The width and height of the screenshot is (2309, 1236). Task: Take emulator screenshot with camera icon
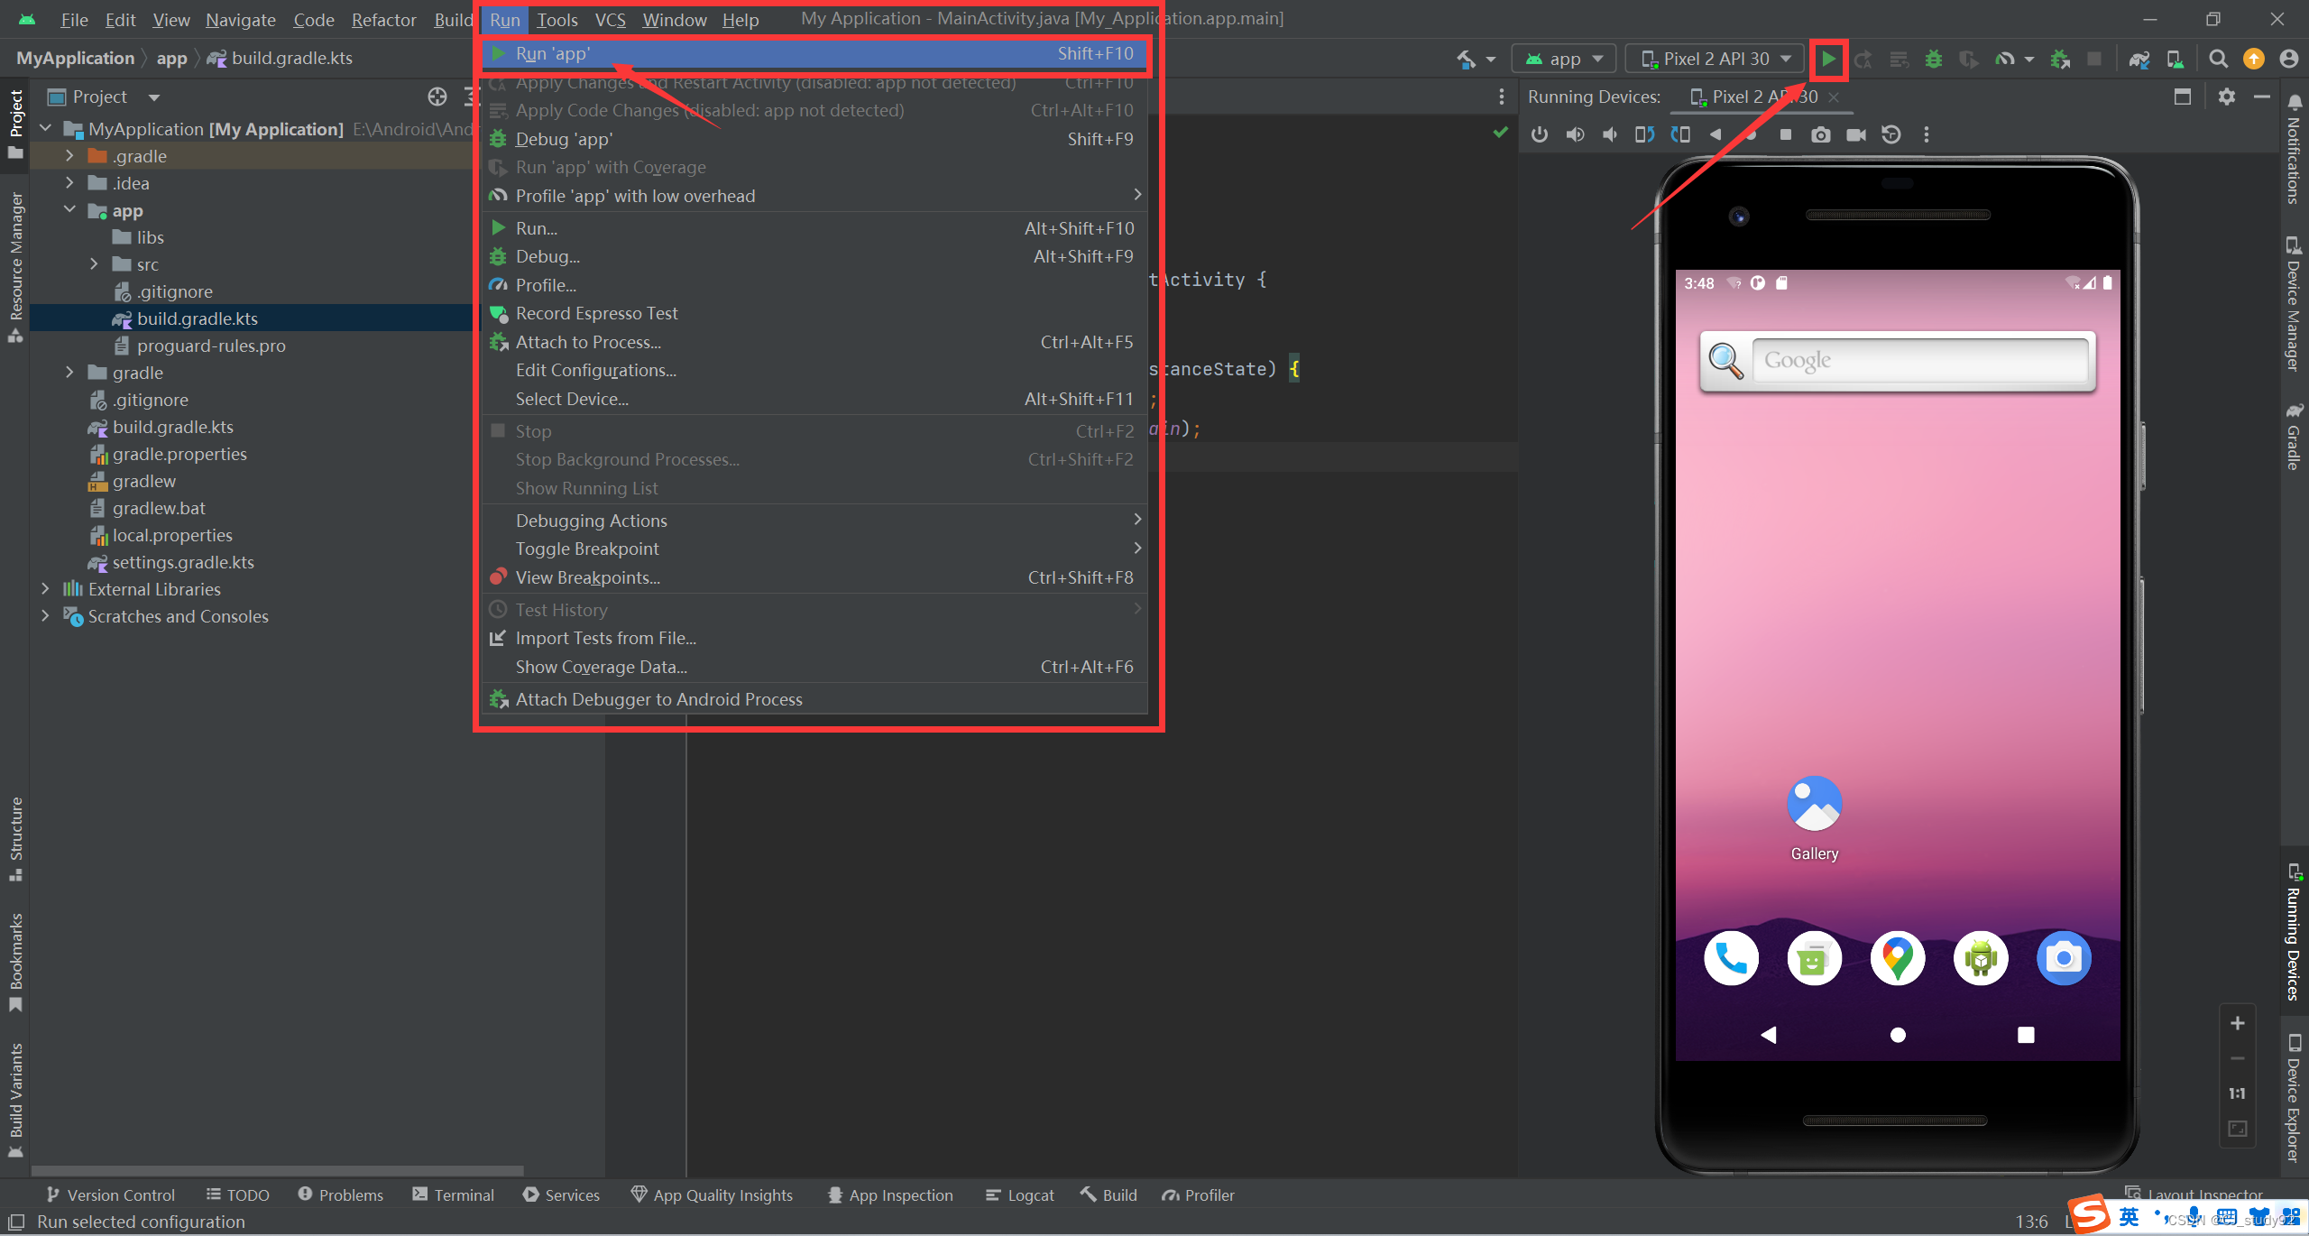point(1820,135)
